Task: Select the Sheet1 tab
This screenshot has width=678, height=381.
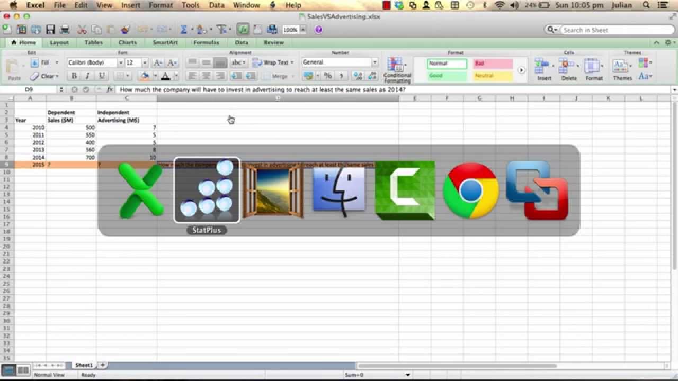Action: tap(84, 365)
